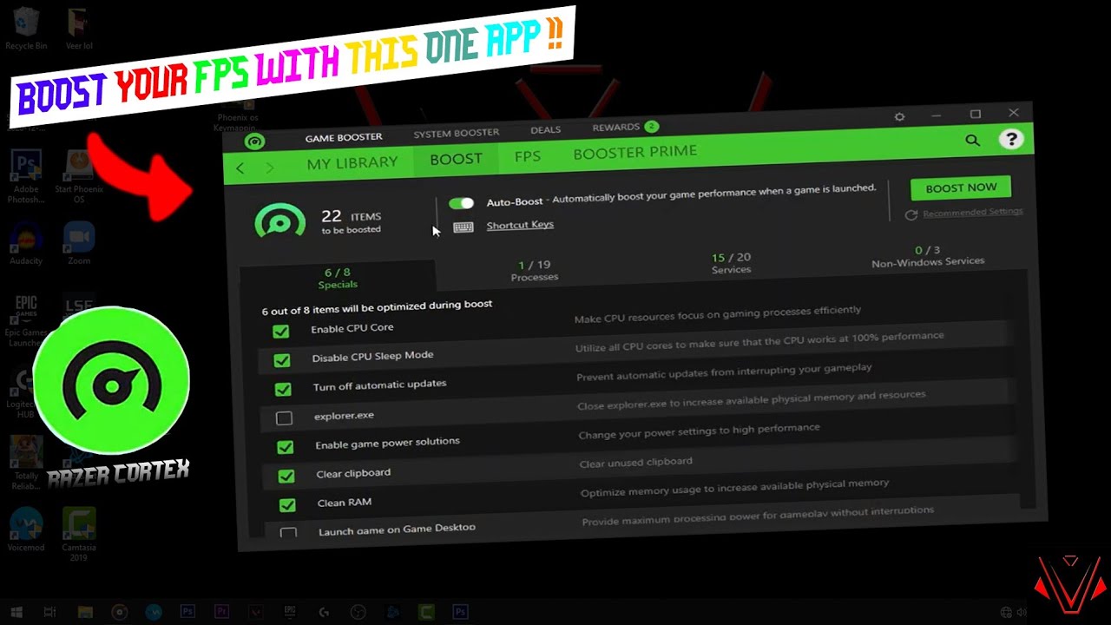
Task: Click '6 out of 8 items will be optimized' text
Action: [x=377, y=307]
